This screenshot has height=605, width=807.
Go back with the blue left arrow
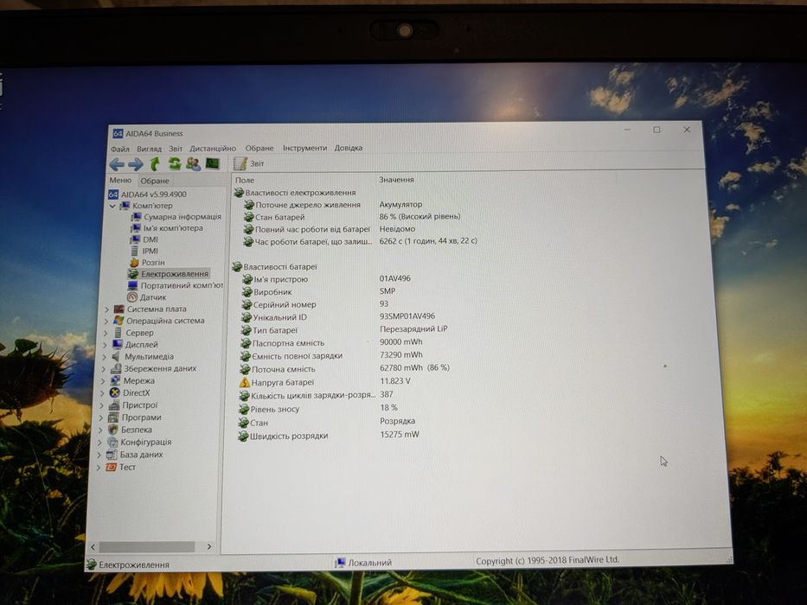[x=117, y=164]
